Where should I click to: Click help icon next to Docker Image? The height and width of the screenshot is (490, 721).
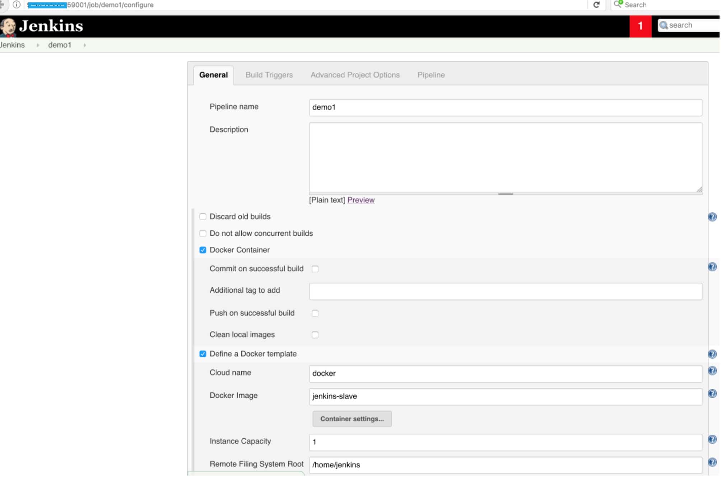[712, 394]
